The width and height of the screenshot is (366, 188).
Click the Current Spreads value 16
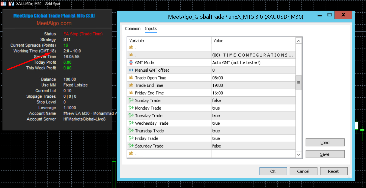coord(66,45)
